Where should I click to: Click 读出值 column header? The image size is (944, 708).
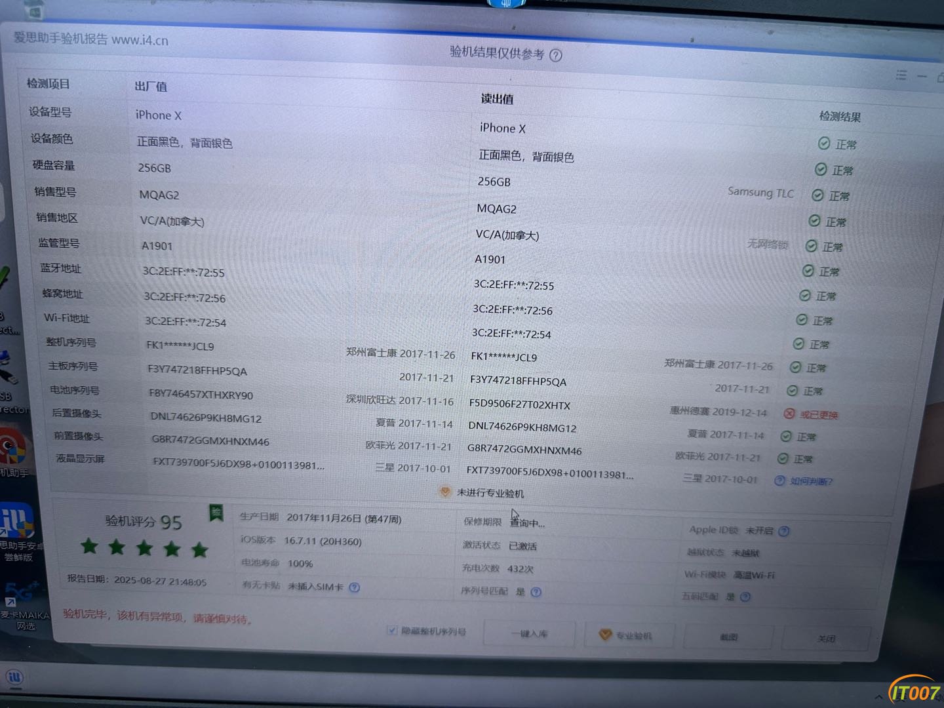(x=497, y=99)
